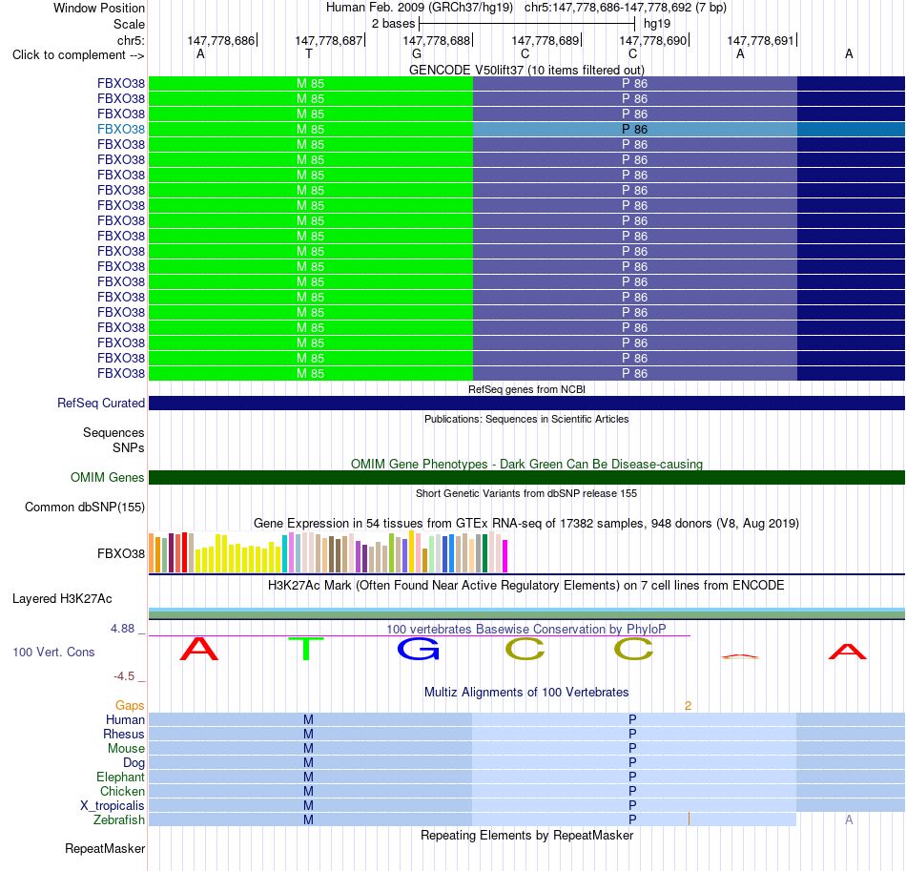
Task: Open 'Publications: Sequences in Scientific Articles' title
Action: pyautogui.click(x=526, y=419)
